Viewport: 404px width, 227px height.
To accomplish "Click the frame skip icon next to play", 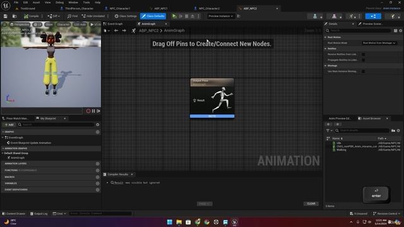I will [x=181, y=16].
